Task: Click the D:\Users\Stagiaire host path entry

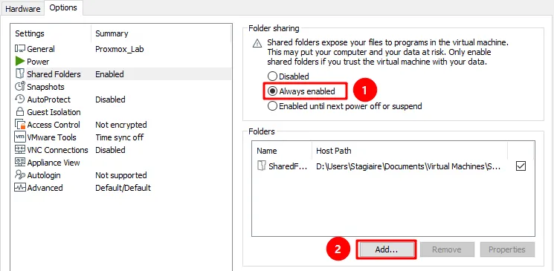Action: pyautogui.click(x=408, y=166)
